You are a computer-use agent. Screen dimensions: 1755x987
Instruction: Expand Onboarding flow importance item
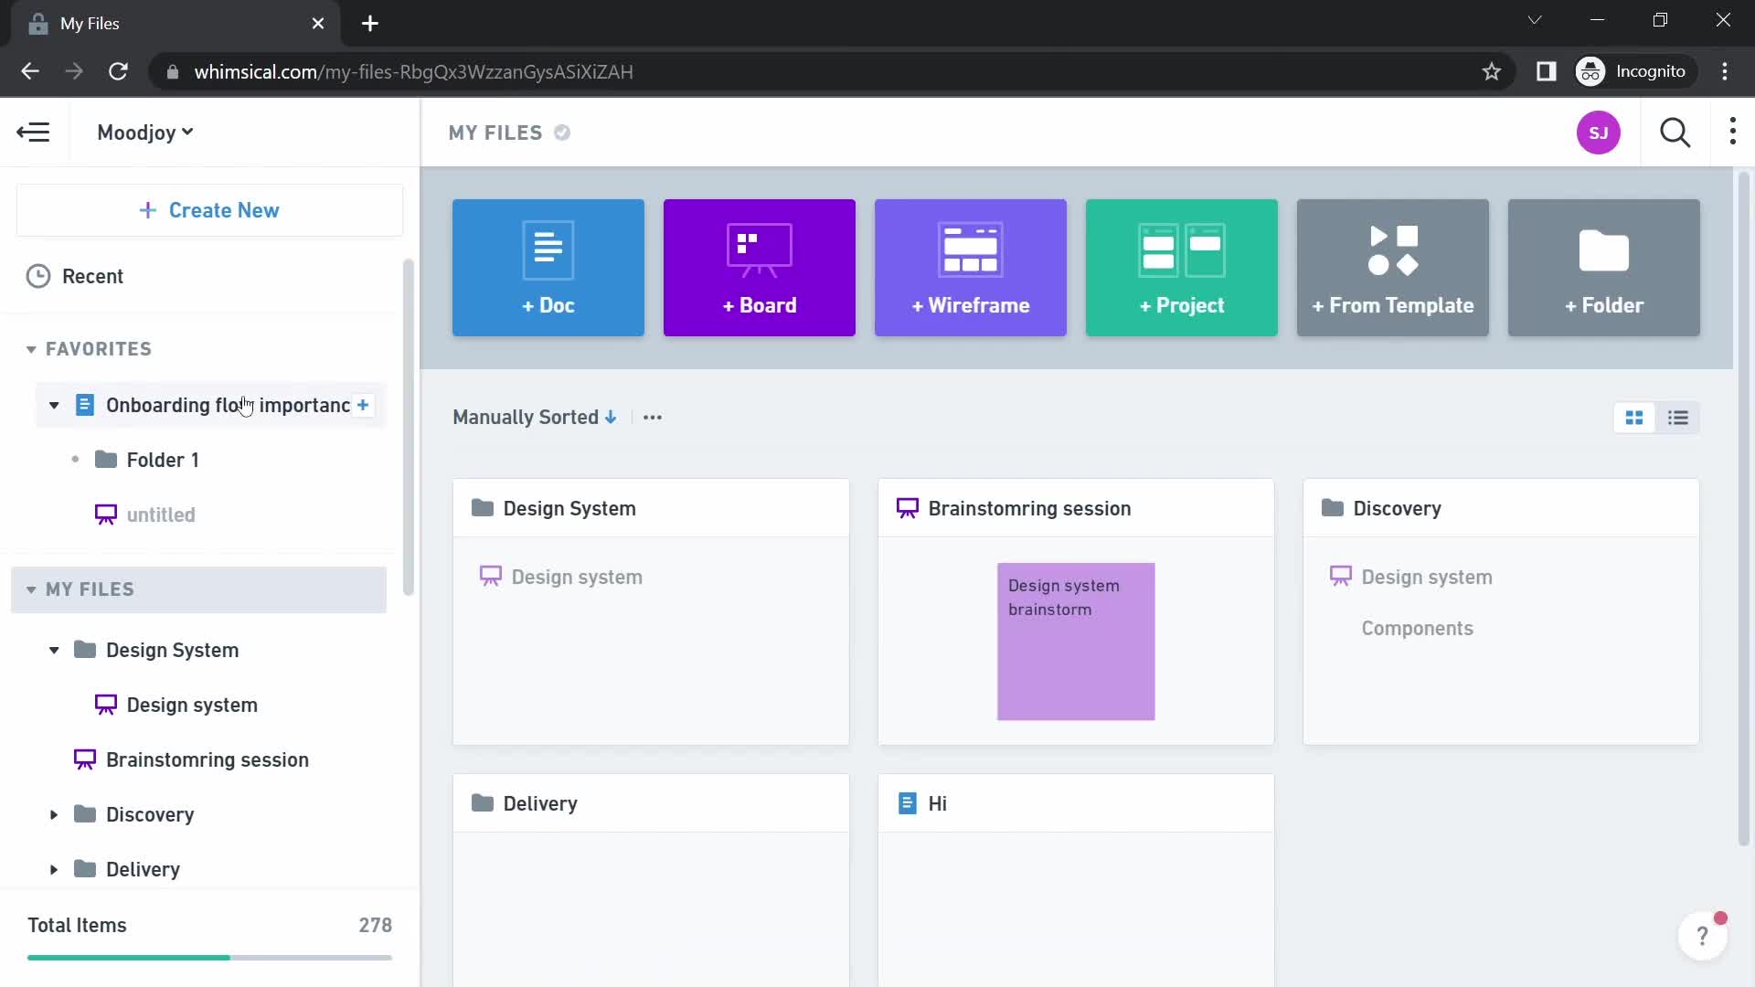pyautogui.click(x=54, y=404)
